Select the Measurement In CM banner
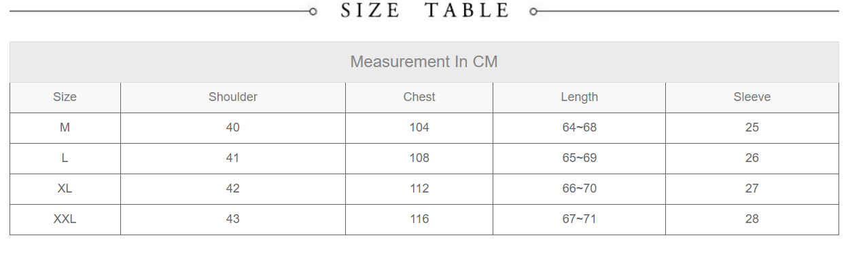Image resolution: width=848 pixels, height=261 pixels. coord(424,62)
